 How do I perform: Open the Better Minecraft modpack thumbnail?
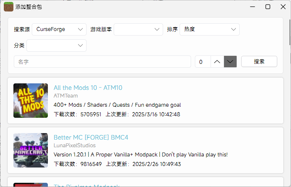point(31,150)
